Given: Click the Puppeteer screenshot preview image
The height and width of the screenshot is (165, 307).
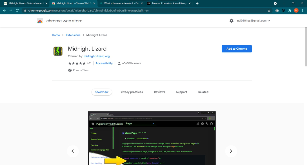Looking at the screenshot, I should (152, 138).
